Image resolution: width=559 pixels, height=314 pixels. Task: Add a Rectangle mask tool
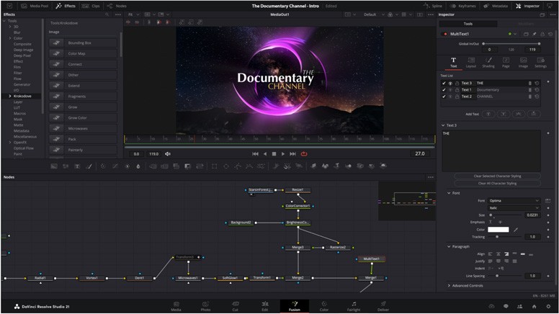[214, 166]
